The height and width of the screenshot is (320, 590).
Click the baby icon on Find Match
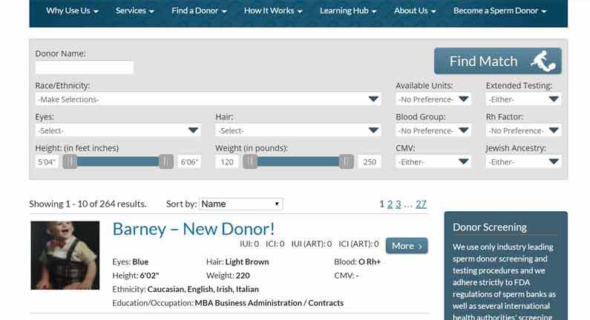(543, 61)
